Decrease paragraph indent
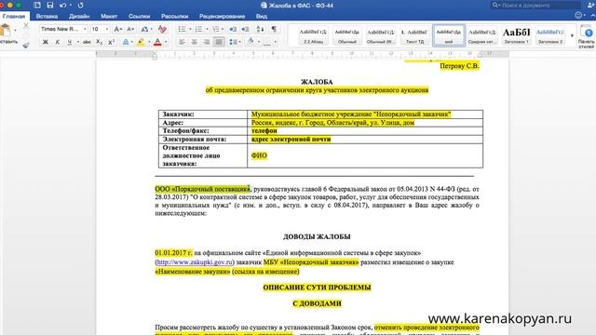Screen dimensions: 596x335 tap(233, 29)
